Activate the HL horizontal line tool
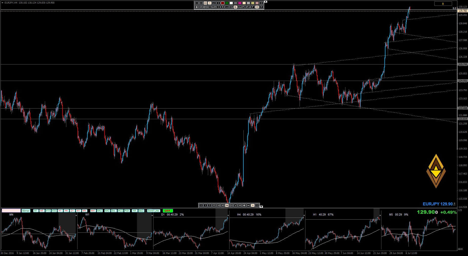468x256 pixels. tap(236, 7)
